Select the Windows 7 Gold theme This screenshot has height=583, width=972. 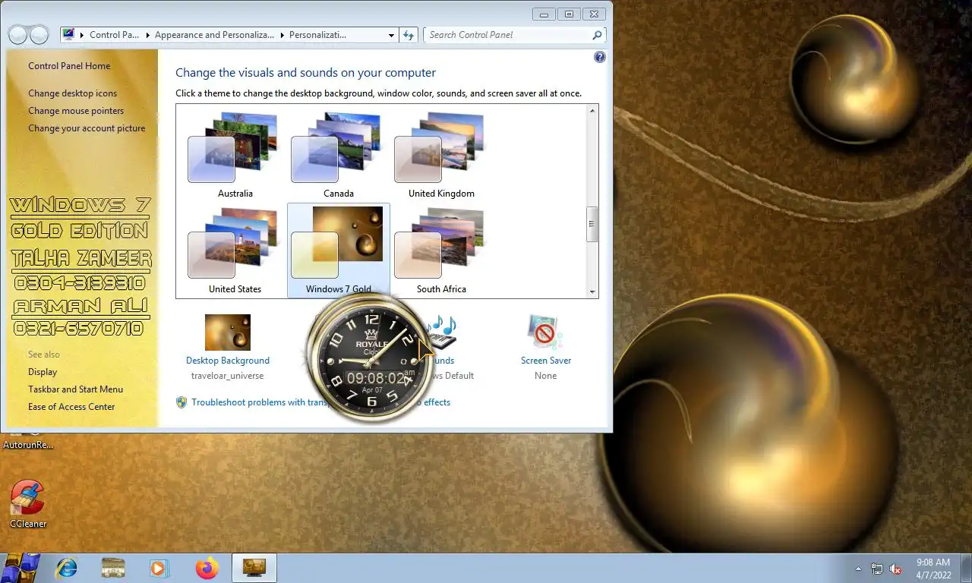[x=339, y=251]
